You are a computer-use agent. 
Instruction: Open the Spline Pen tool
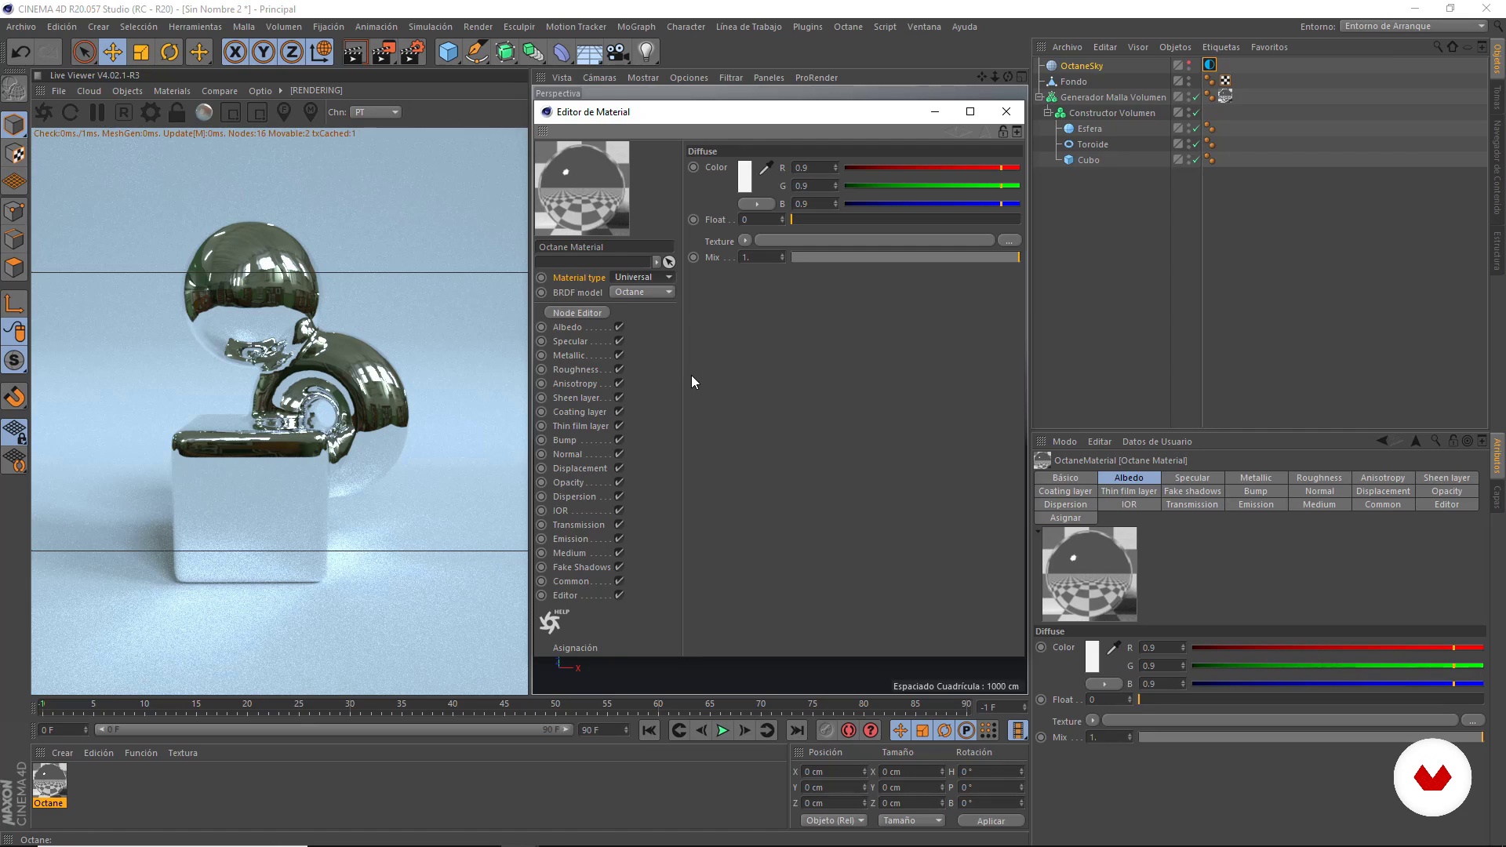pos(477,53)
